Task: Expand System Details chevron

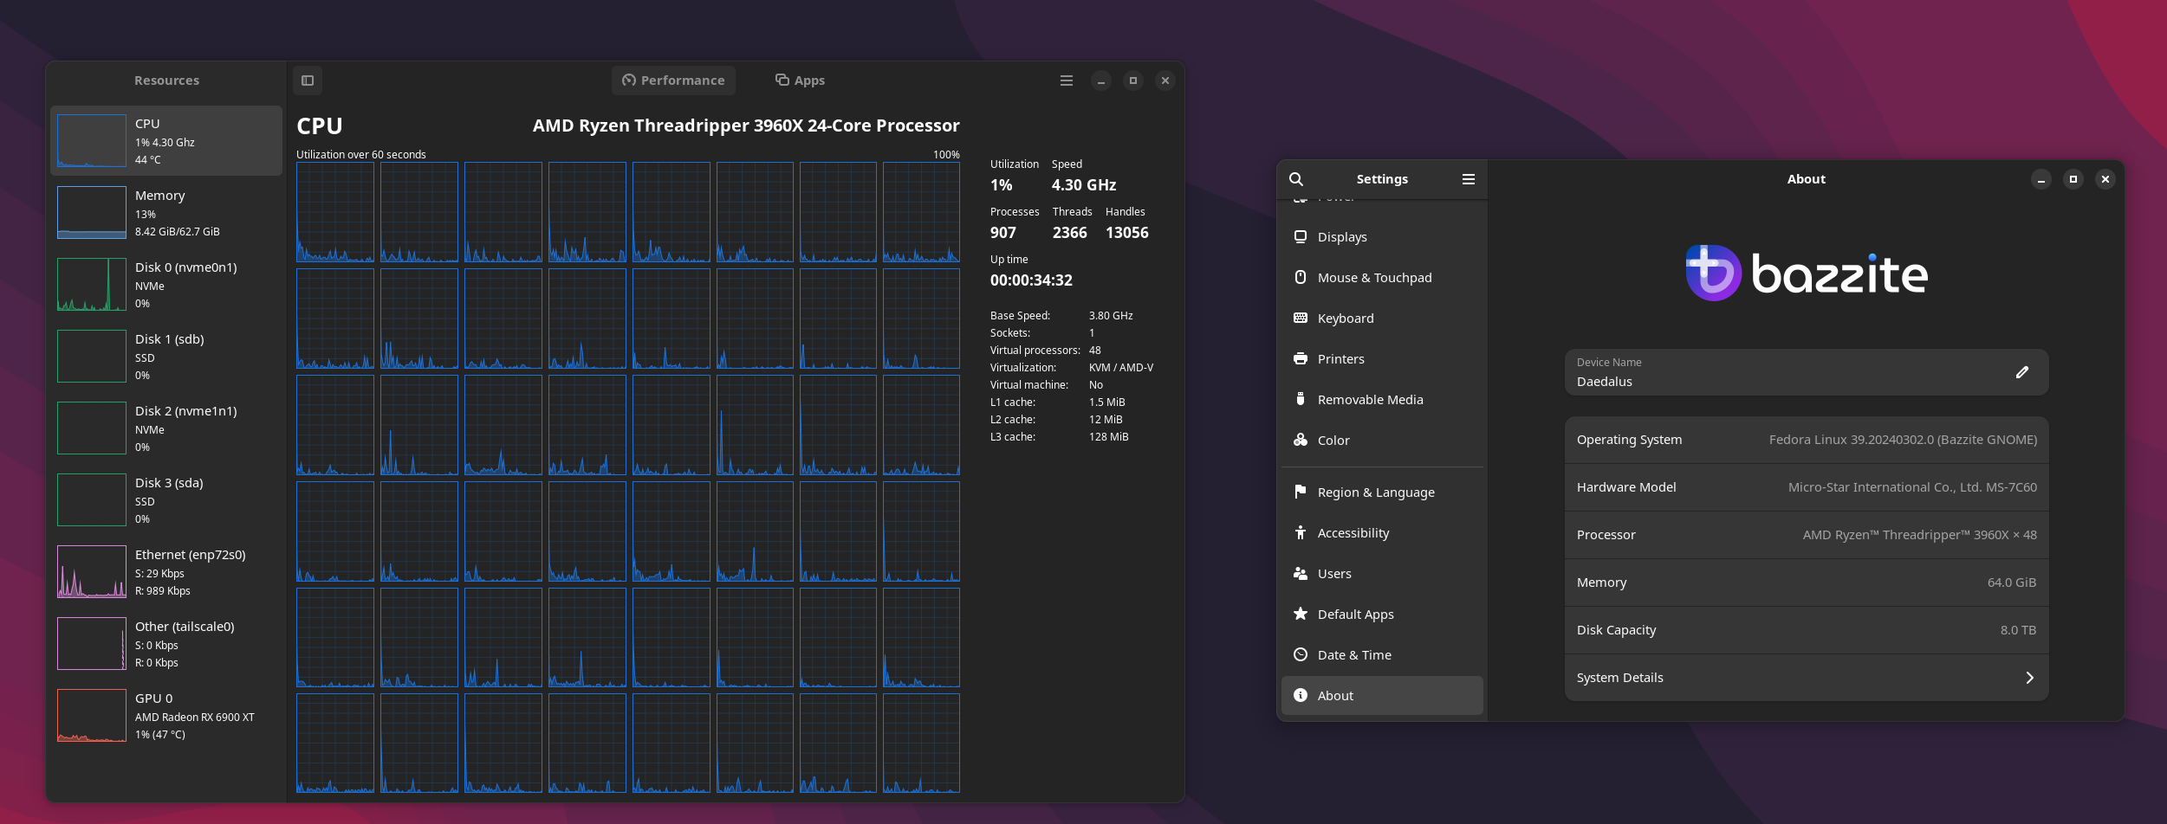Action: pyautogui.click(x=2029, y=678)
